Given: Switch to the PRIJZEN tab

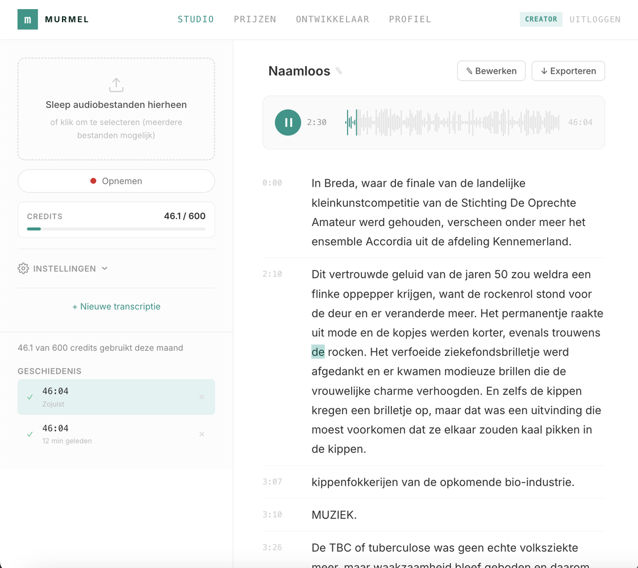Looking at the screenshot, I should tap(255, 19).
